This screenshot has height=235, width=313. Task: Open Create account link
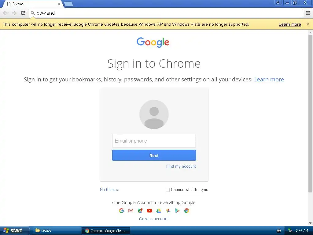point(154,219)
